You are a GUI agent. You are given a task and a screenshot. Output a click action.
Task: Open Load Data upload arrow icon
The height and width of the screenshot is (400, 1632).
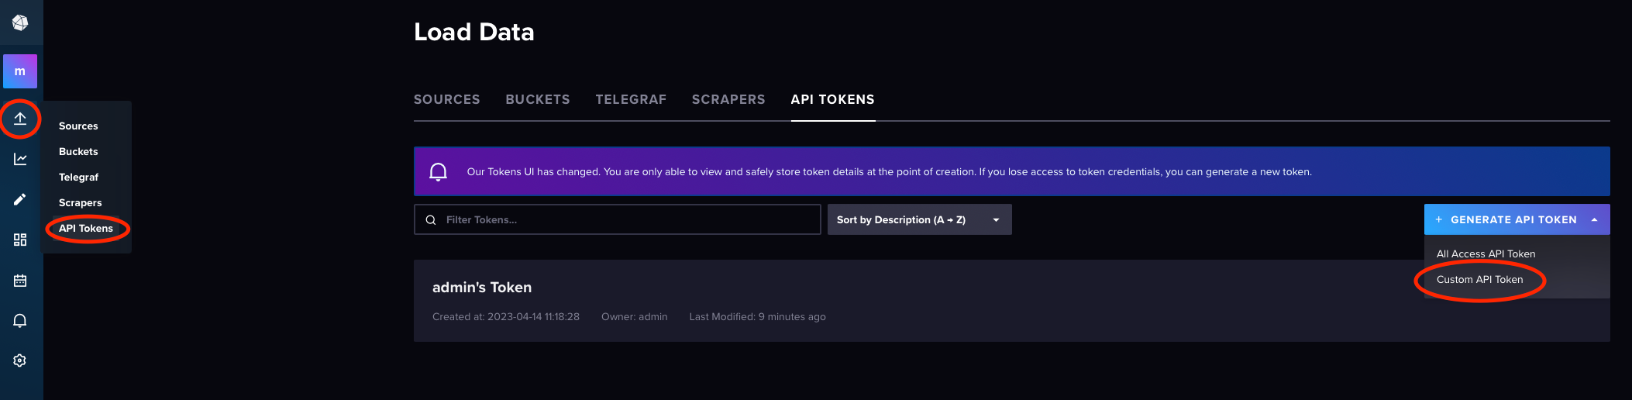tap(20, 119)
